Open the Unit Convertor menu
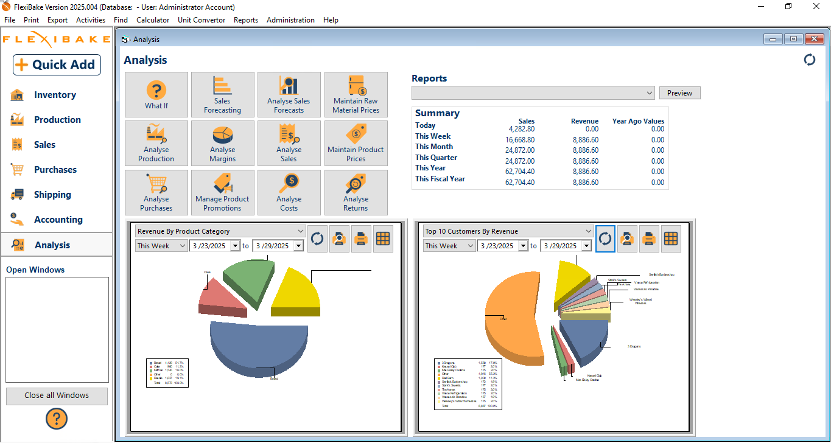Screen dimensions: 831x443 [x=202, y=20]
